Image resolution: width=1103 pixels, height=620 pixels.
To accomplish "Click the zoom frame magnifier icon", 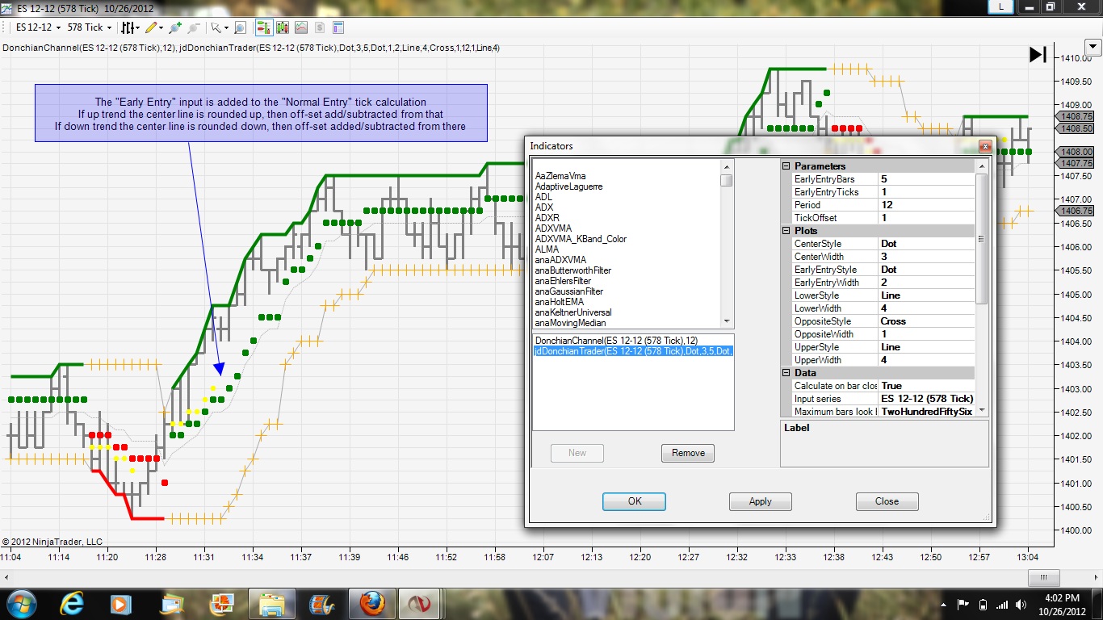I will click(240, 27).
